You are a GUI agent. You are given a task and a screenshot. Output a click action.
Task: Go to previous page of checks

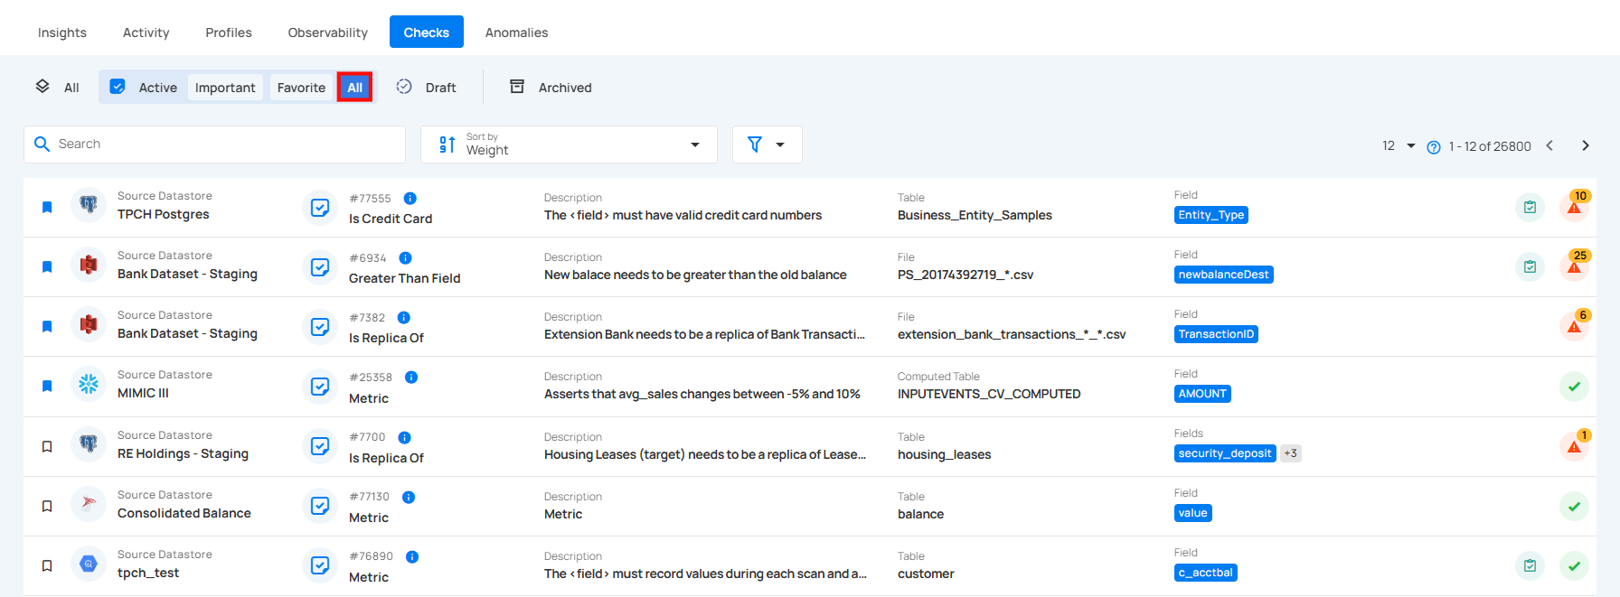click(1549, 145)
